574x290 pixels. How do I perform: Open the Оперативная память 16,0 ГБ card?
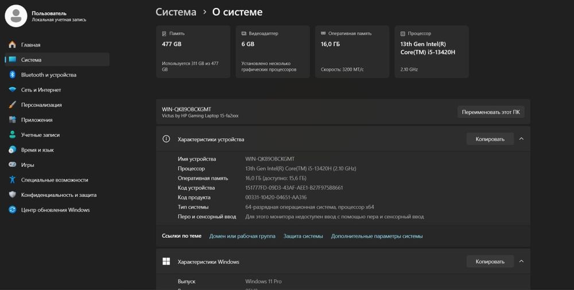tap(352, 52)
